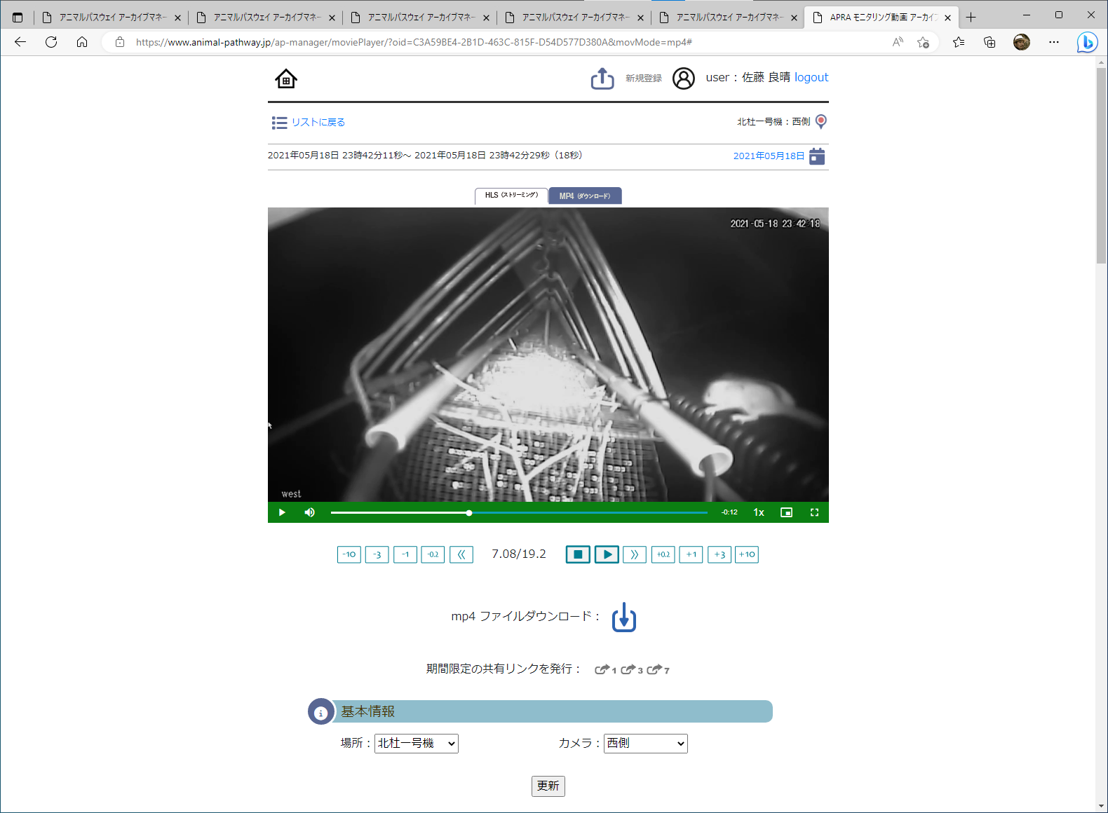Go to the home page icon
Image resolution: width=1108 pixels, height=813 pixels.
tap(286, 78)
